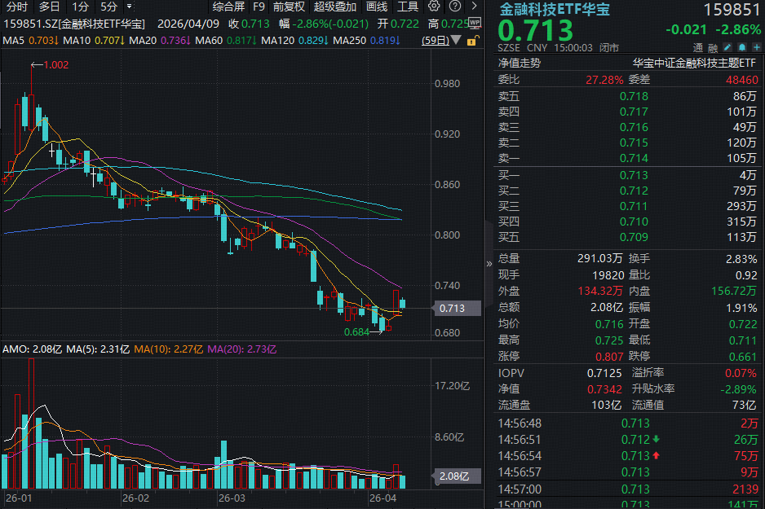Click the plus icon beside the bell
Viewport: 765px width, 509px height.
click(x=756, y=47)
